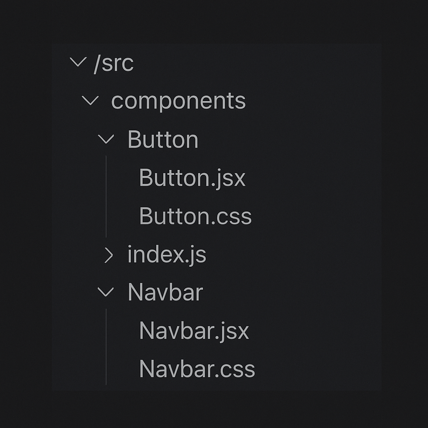Viewport: 428px width, 428px height.
Task: Collapse the components folder arrow
Action: [x=90, y=100]
